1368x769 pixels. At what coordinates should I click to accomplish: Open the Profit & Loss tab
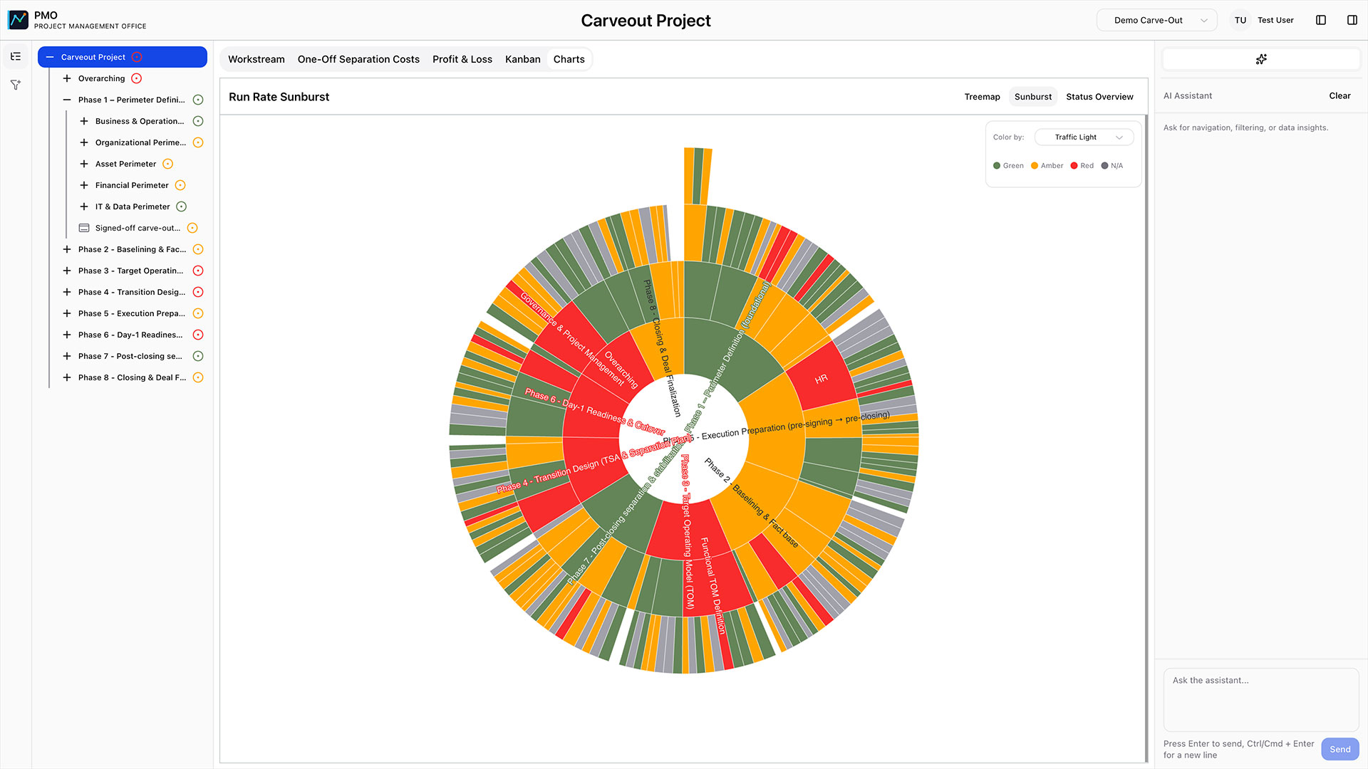click(x=462, y=59)
